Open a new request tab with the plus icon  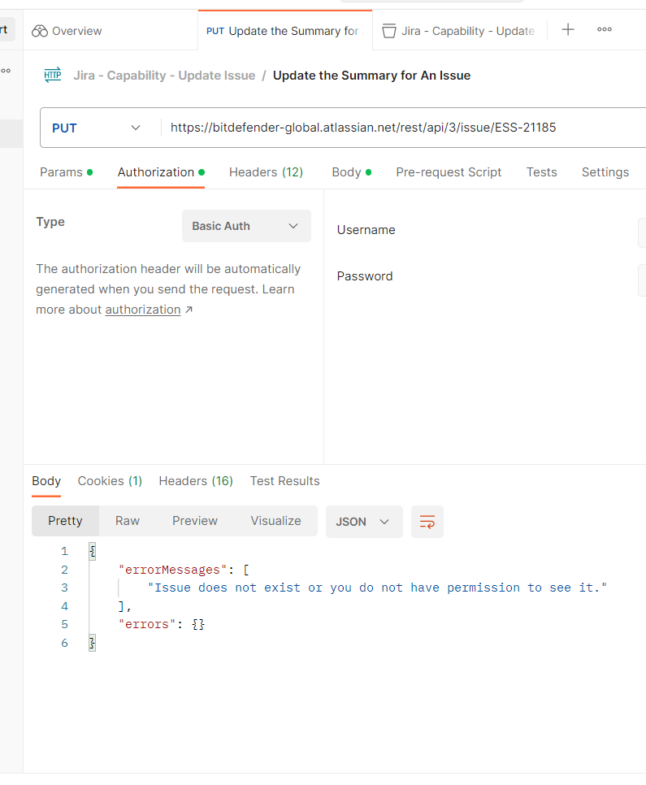click(567, 29)
